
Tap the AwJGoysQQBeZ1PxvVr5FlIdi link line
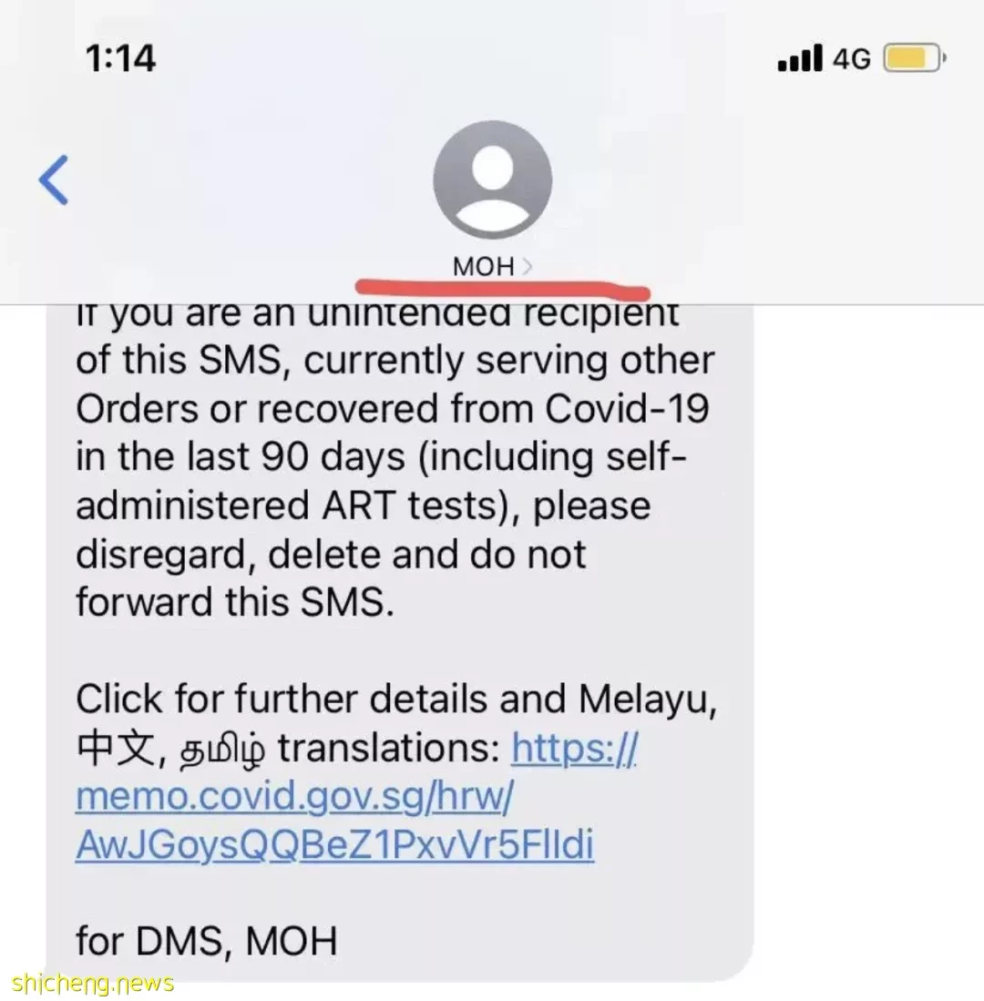[334, 844]
